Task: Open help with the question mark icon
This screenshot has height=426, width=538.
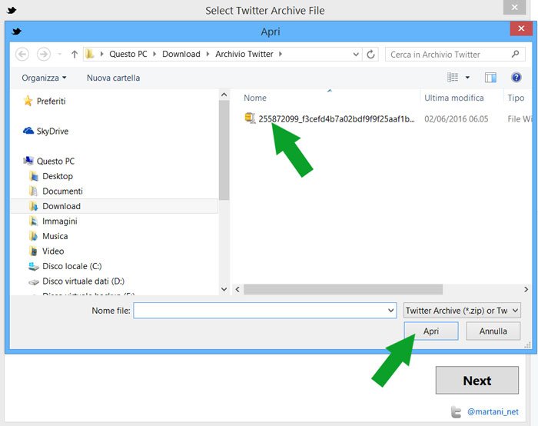Action: [516, 77]
